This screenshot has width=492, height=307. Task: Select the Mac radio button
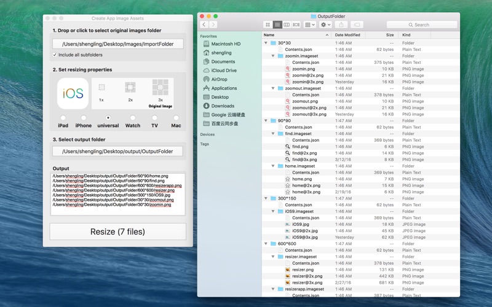[176, 118]
